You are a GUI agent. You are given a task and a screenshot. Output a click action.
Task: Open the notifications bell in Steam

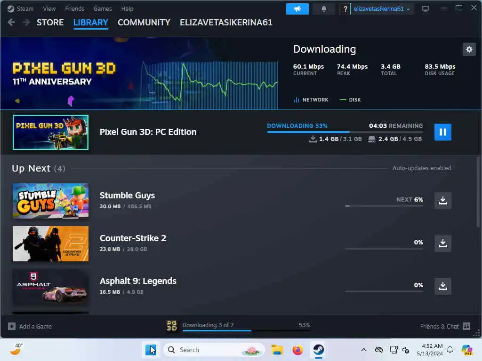pyautogui.click(x=324, y=9)
